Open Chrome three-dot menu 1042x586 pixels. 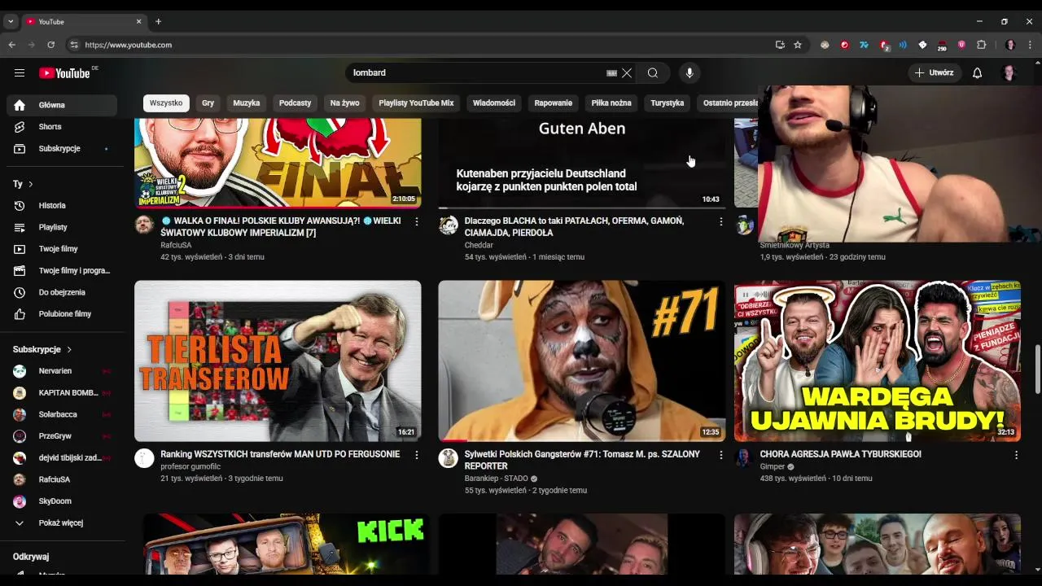click(x=1031, y=45)
